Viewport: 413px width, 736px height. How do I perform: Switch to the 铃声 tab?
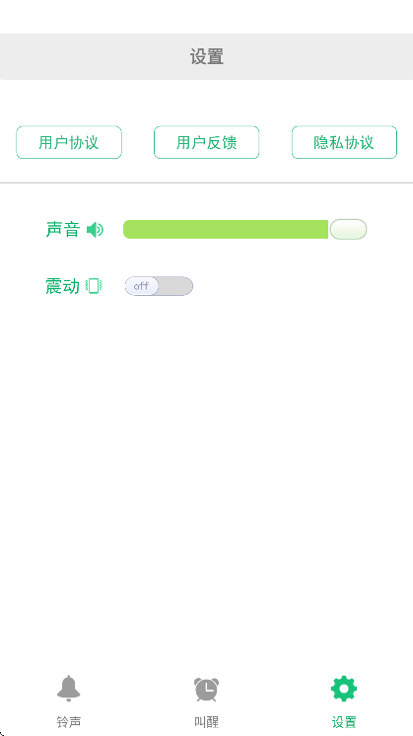pyautogui.click(x=69, y=721)
